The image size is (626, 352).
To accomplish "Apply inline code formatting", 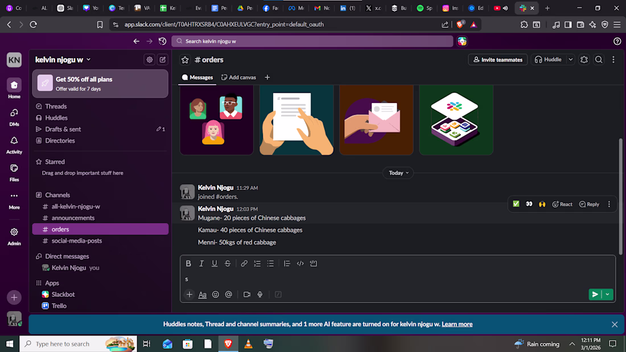I will tap(300, 263).
